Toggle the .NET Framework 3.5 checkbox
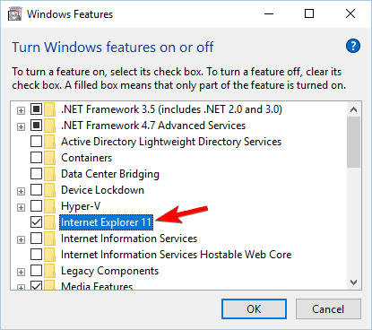372x330 pixels. click(36, 109)
